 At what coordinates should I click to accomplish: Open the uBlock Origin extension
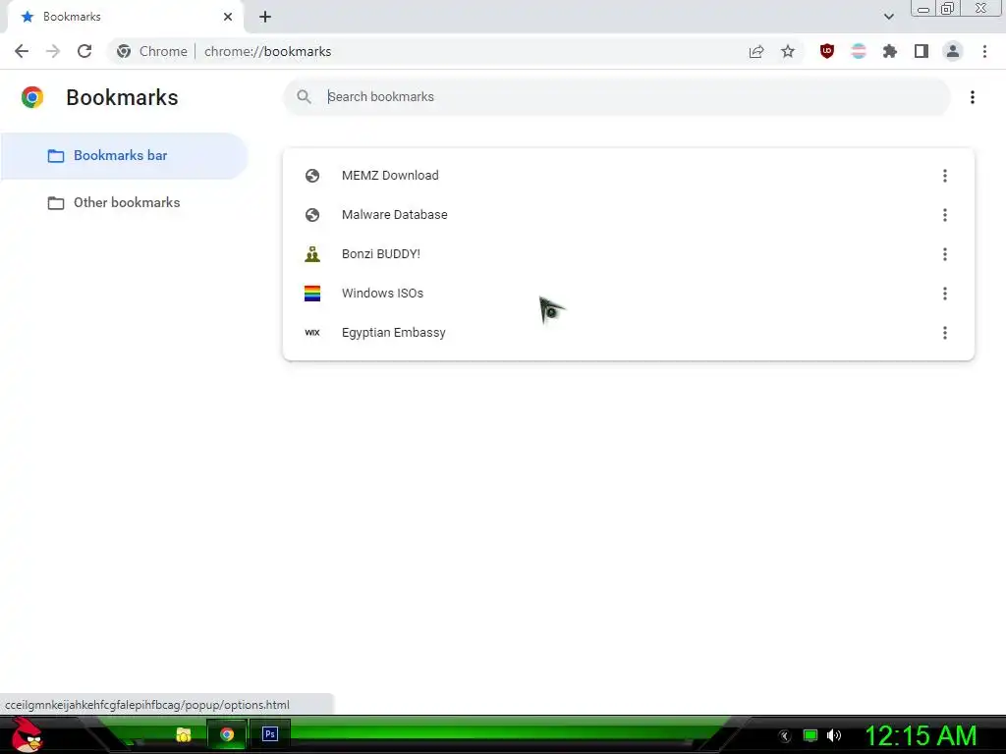[x=827, y=51]
